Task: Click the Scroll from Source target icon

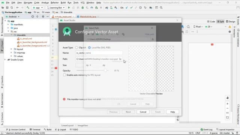Action: click(x=33, y=16)
